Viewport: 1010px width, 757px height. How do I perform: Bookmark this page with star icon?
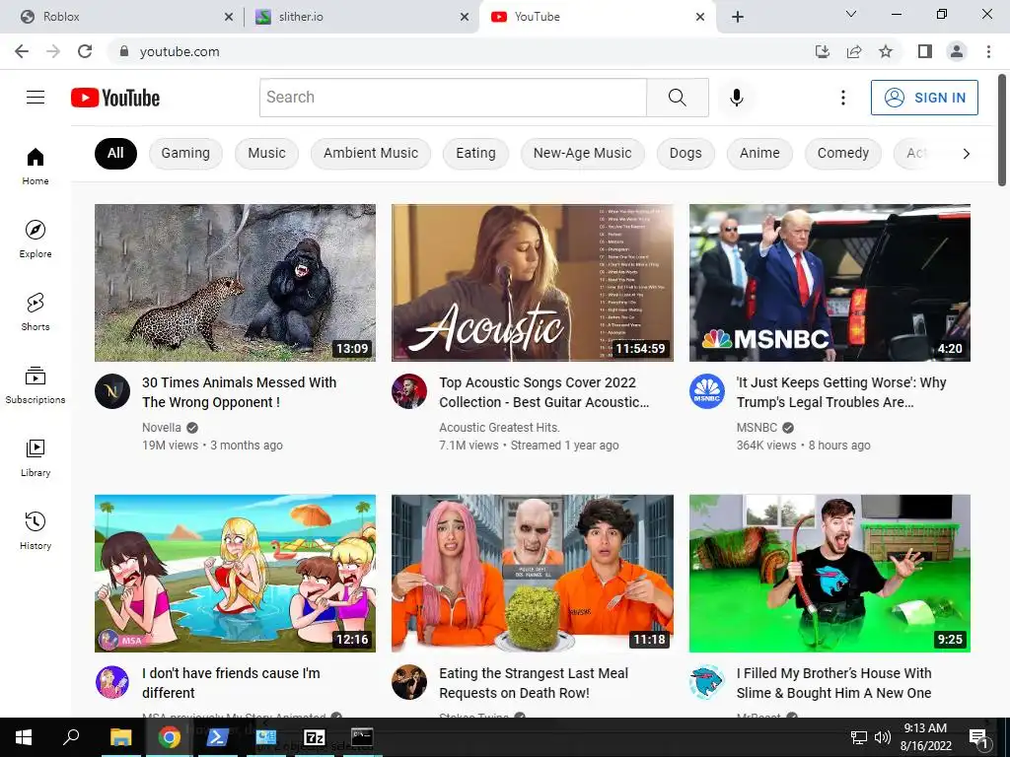[886, 51]
